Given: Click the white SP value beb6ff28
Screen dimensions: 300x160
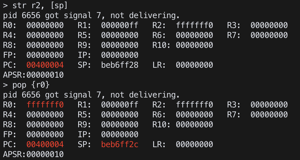Looking at the screenshot, I should click(x=120, y=65).
